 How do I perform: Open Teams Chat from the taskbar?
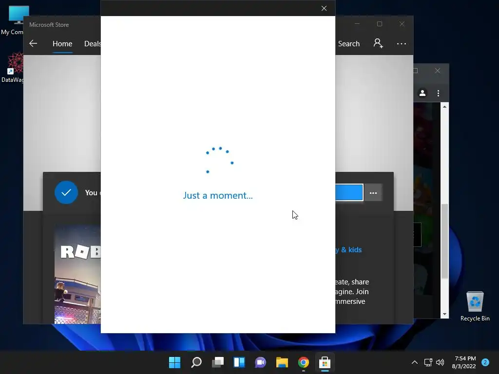260,362
